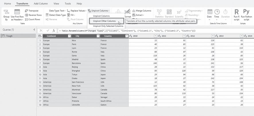Viewport: 254px width, 116px height.
Task: Choose Unpivot Other Columns
Action: (106, 21)
